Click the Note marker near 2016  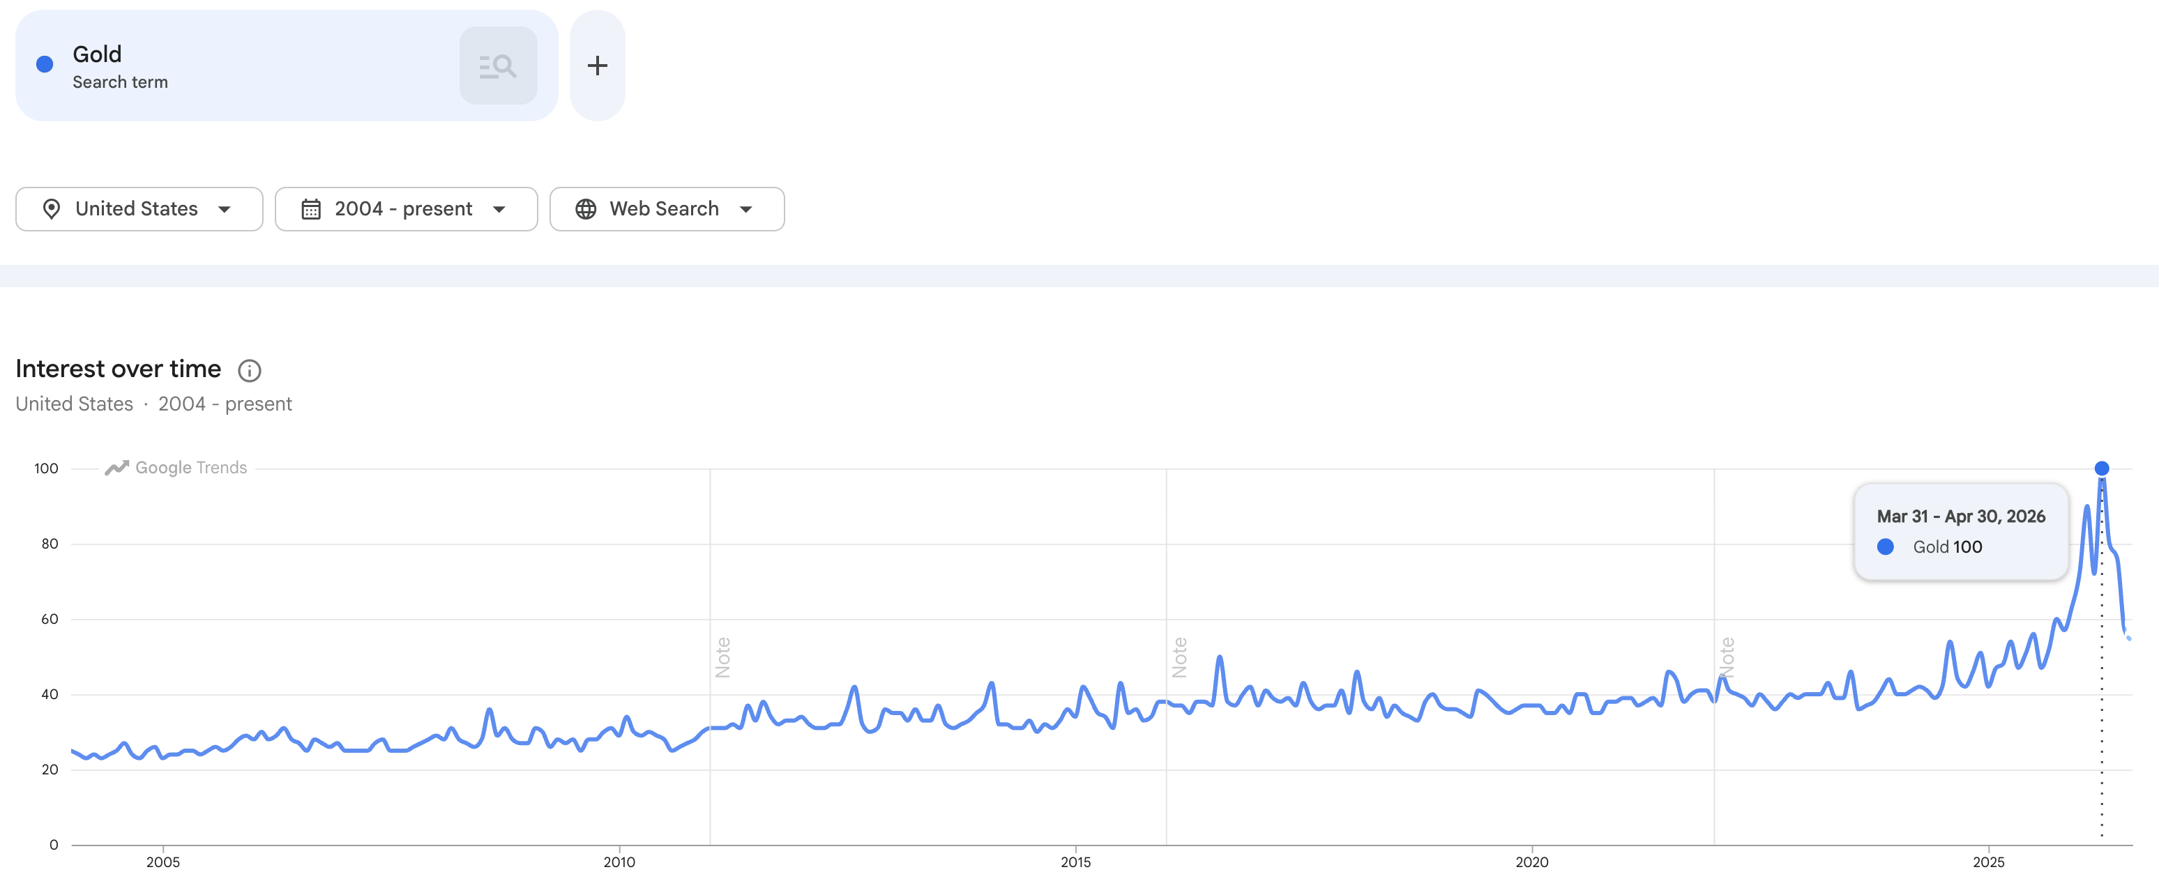(x=1179, y=657)
